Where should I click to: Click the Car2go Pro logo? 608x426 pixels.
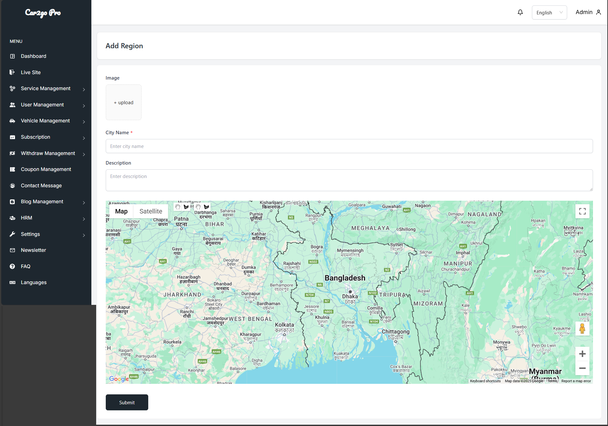point(43,13)
